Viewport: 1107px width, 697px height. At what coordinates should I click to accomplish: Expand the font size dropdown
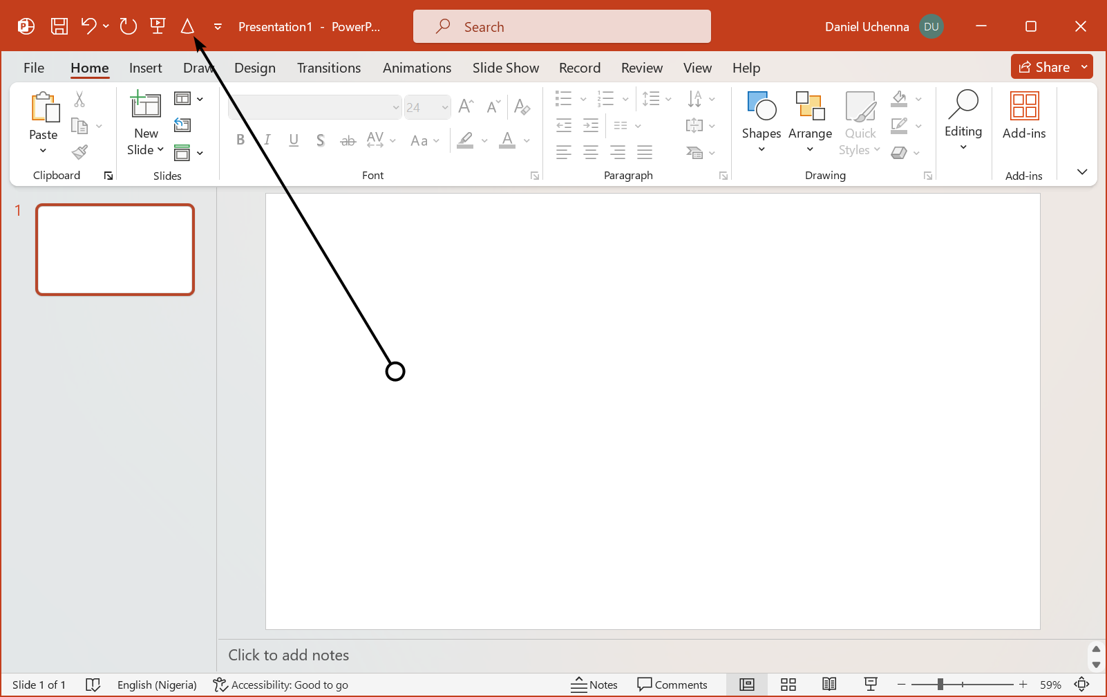445,108
